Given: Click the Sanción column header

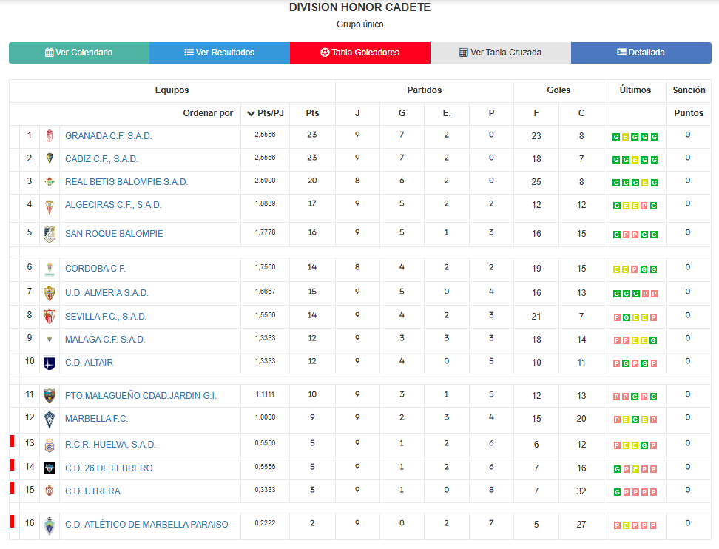Looking at the screenshot, I should [689, 90].
